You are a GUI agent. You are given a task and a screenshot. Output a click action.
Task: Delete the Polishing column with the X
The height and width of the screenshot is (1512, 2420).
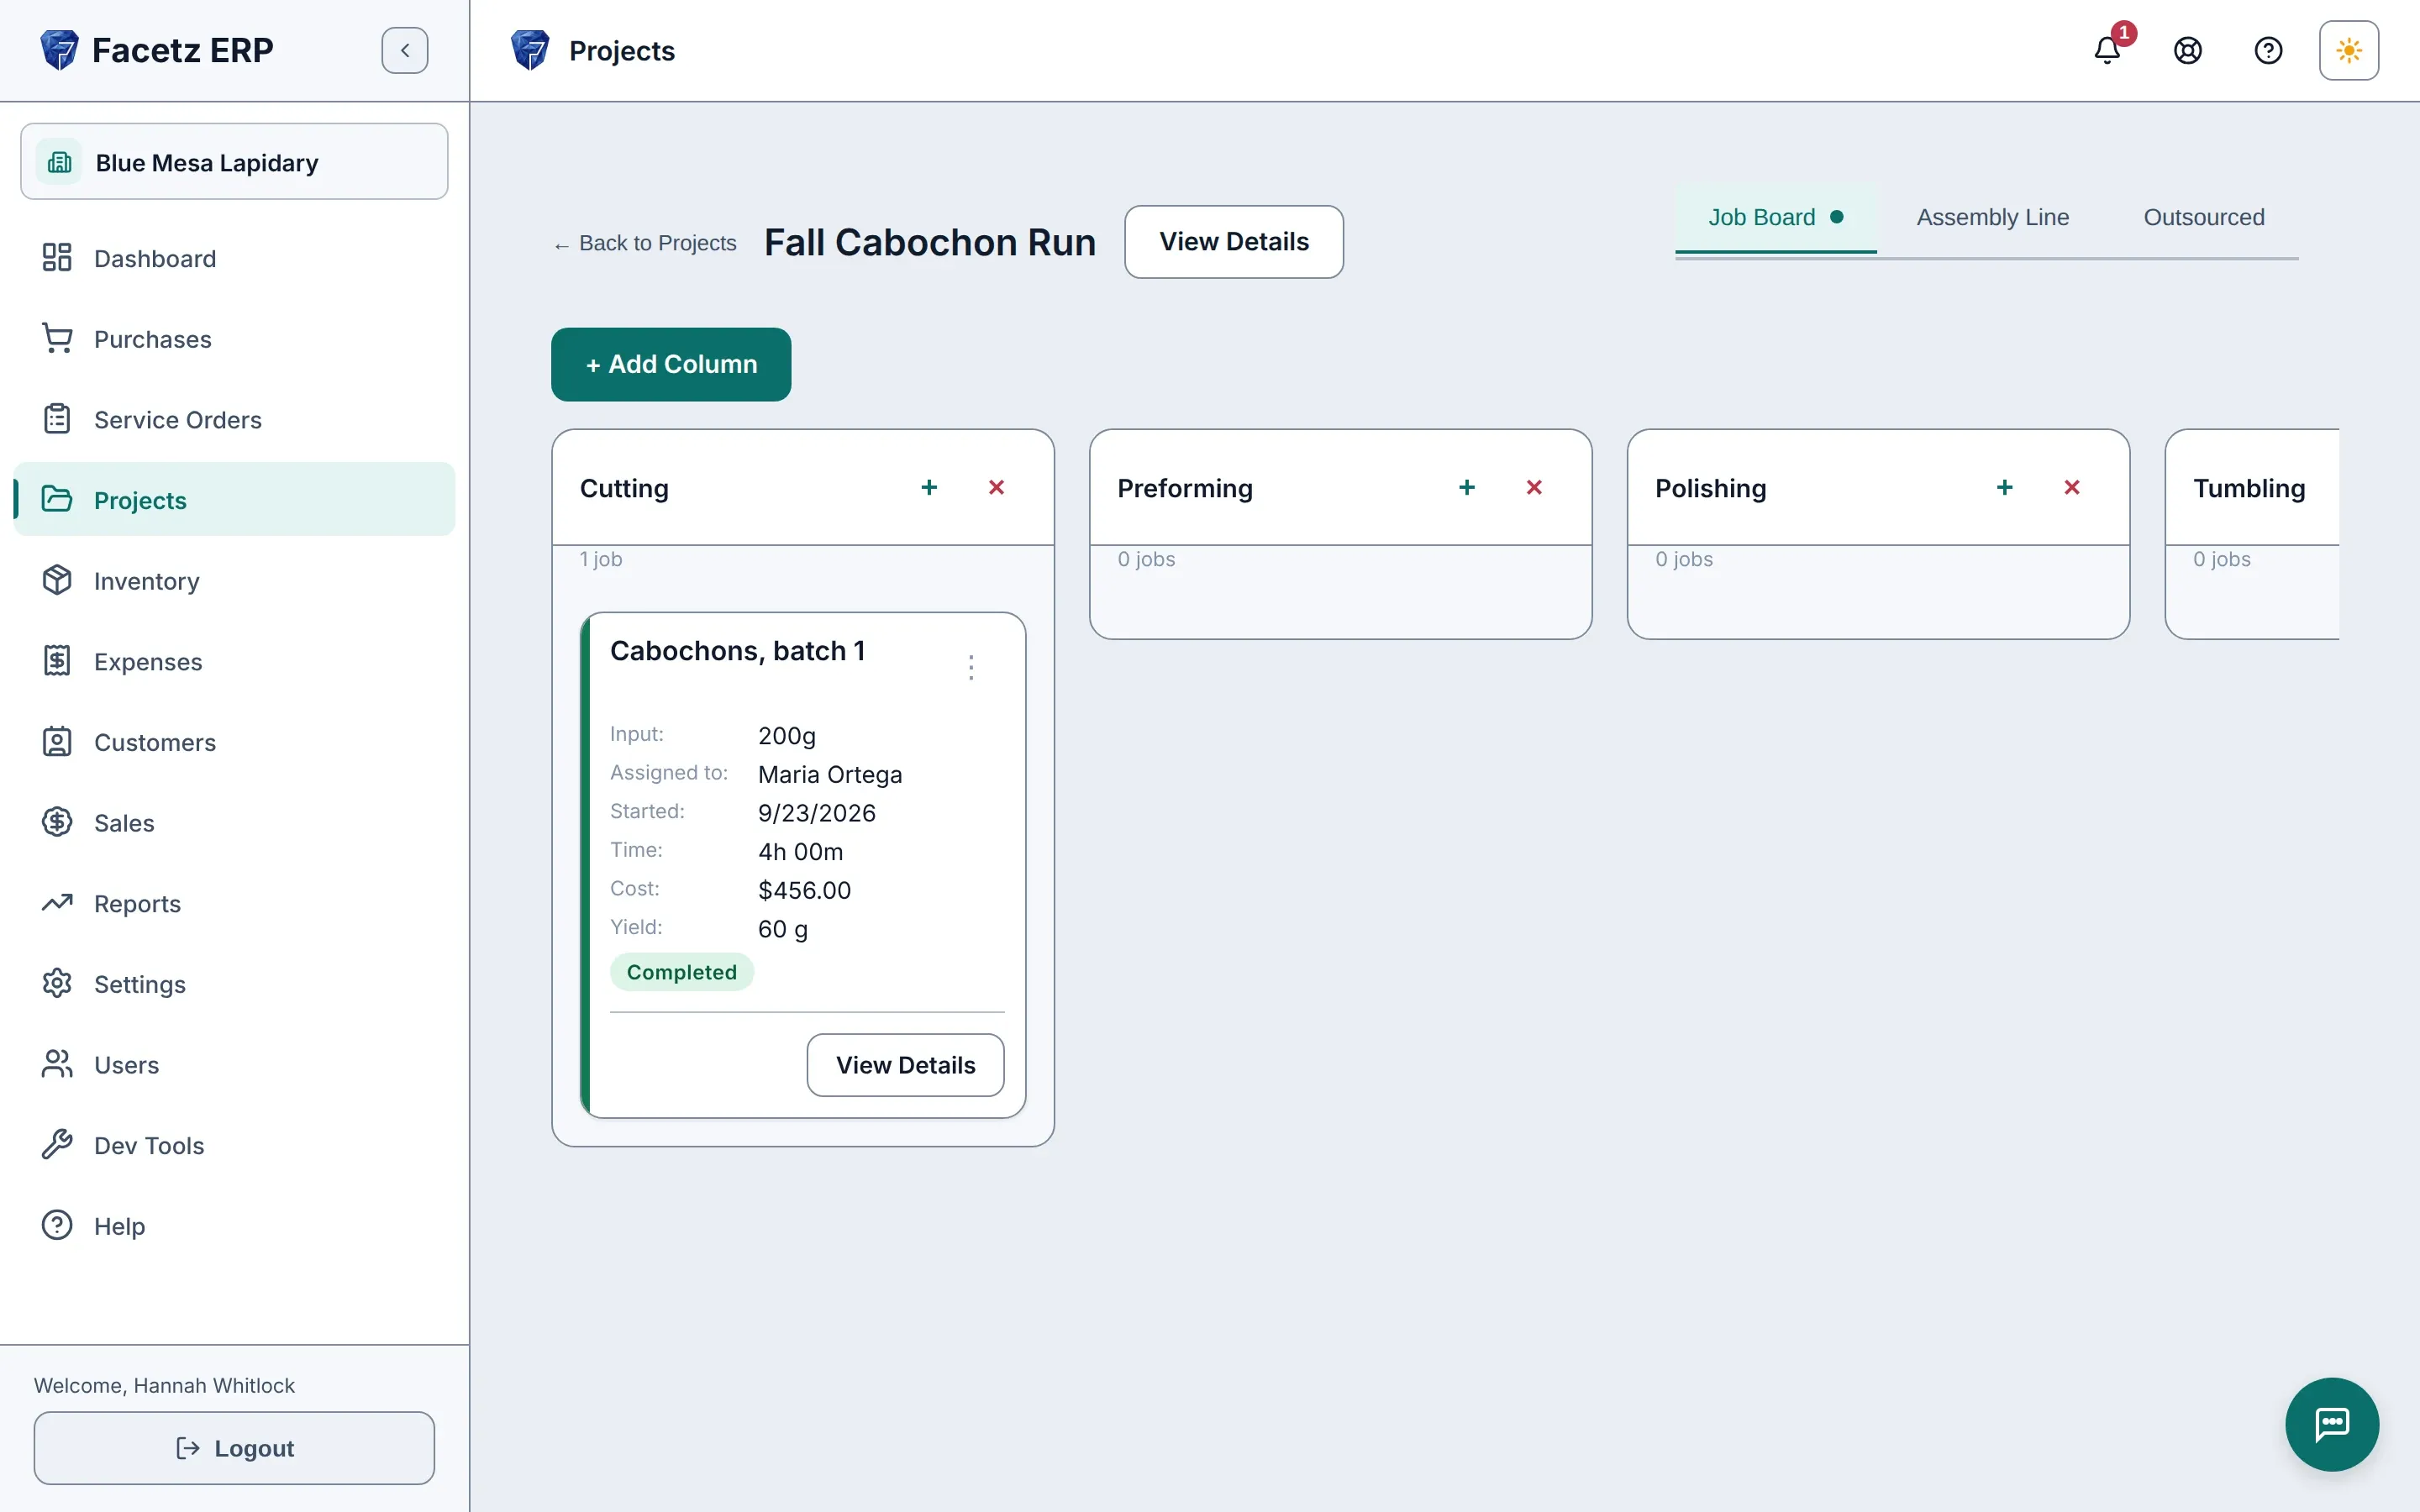[2072, 487]
